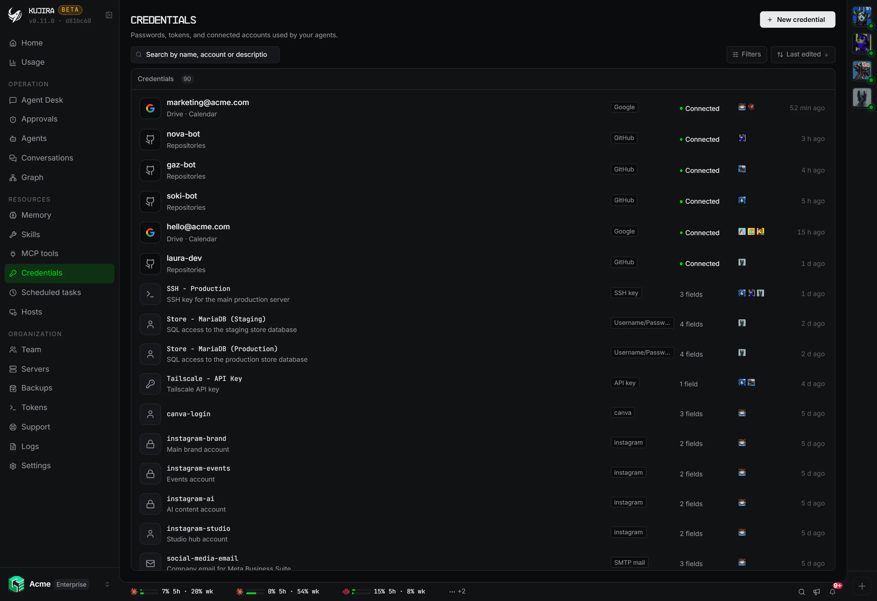
Task: Expand the +2 more usage meters
Action: (457, 591)
